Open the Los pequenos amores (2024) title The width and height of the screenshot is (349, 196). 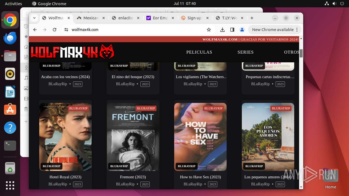coord(268,177)
